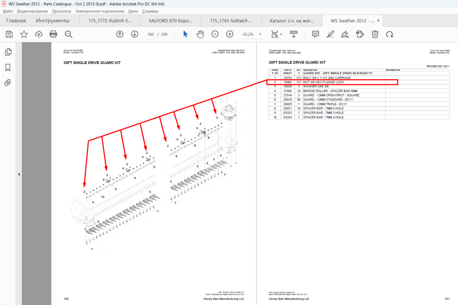
Task: Open the Окно menu
Action: point(133,11)
